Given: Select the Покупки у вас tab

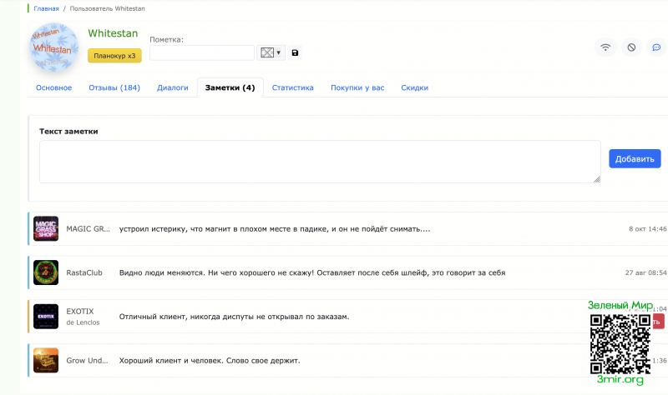Looking at the screenshot, I should [357, 87].
